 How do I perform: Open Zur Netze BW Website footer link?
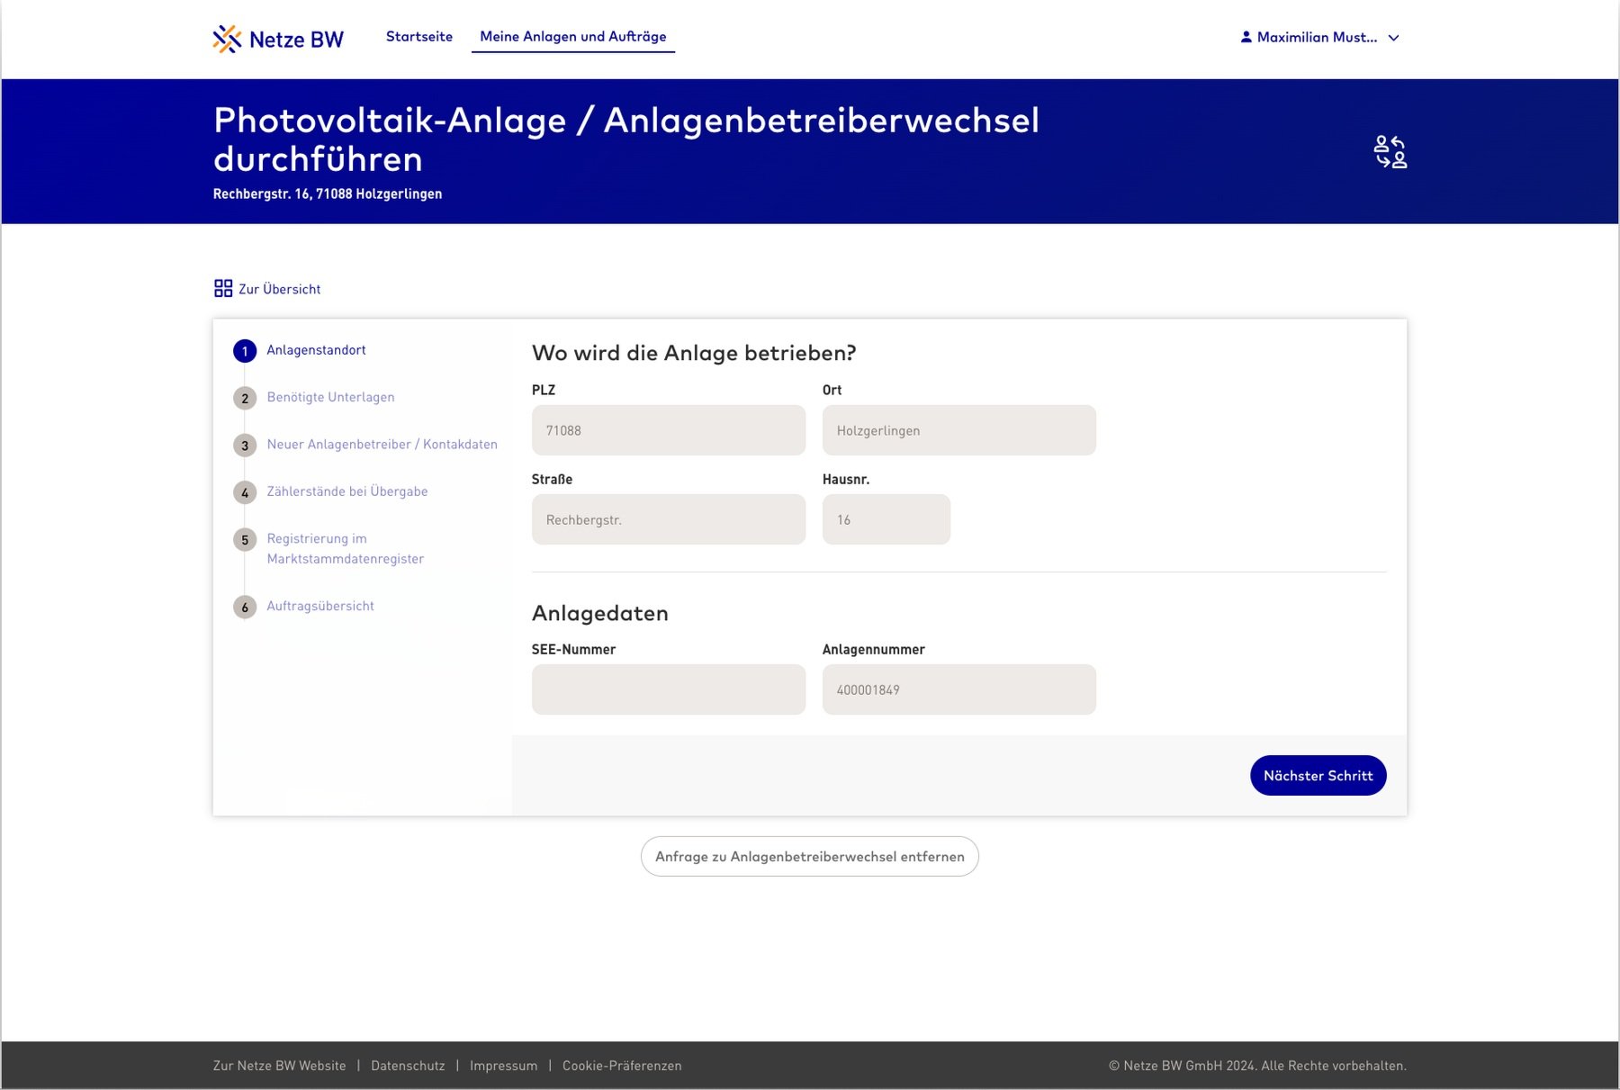coord(279,1066)
